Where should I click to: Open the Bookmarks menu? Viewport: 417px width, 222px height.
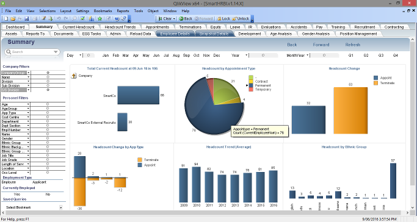tap(103, 11)
